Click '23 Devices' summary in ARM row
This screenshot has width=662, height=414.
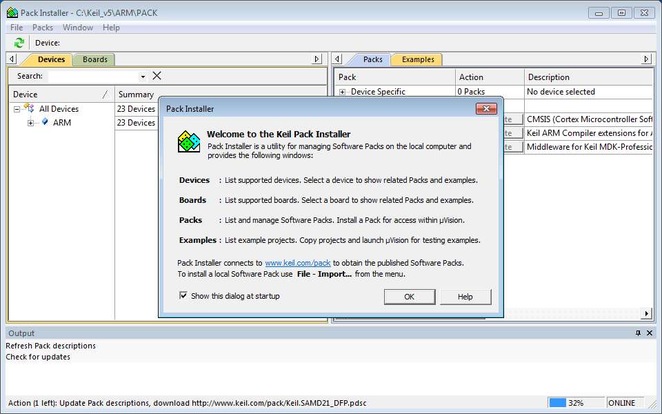pos(136,123)
